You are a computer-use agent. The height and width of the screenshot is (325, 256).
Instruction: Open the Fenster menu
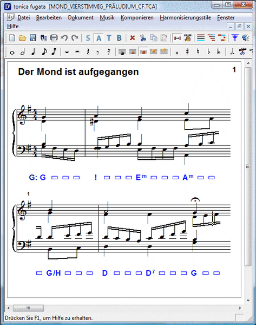pos(226,18)
